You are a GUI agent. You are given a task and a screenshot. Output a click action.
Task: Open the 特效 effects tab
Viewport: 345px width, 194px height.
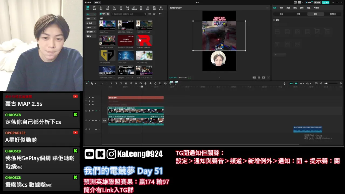point(114,8)
